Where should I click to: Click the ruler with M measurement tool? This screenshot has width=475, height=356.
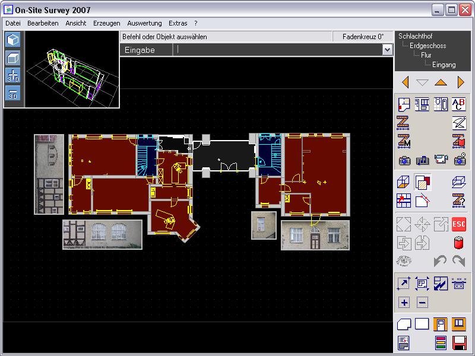(x=404, y=141)
